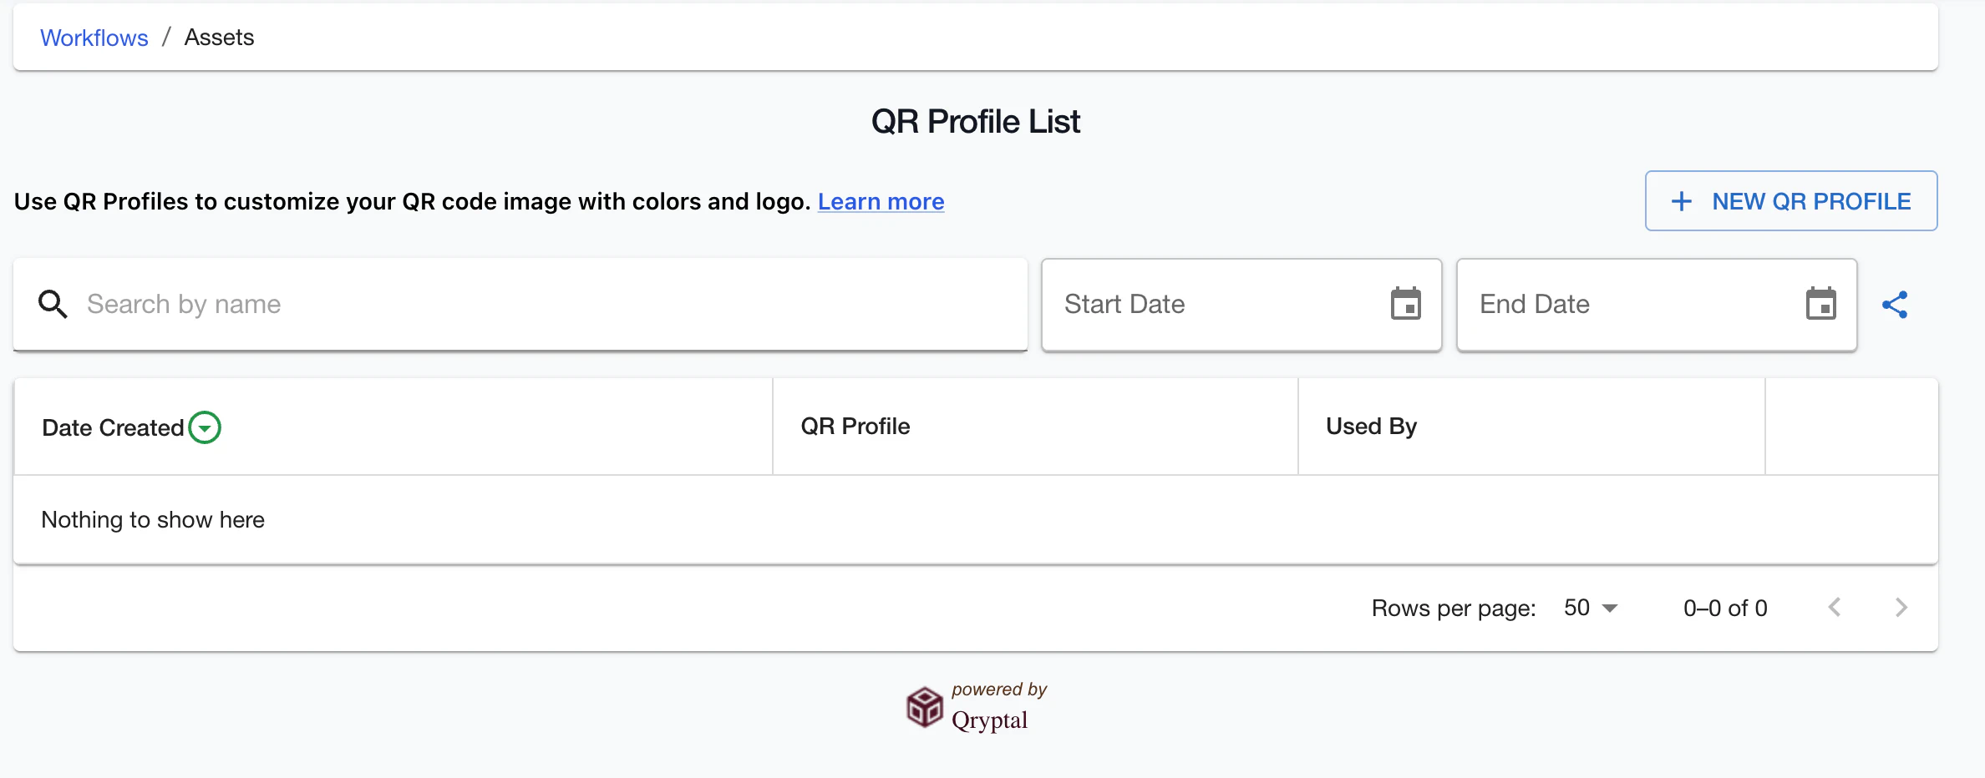Click the Qryptal logo icon
Image resolution: width=1985 pixels, height=778 pixels.
pos(924,708)
